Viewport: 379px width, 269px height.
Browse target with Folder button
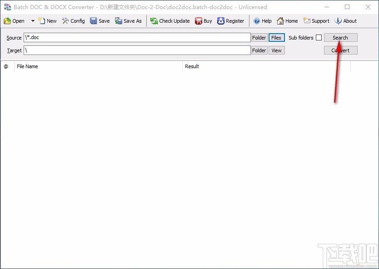259,50
